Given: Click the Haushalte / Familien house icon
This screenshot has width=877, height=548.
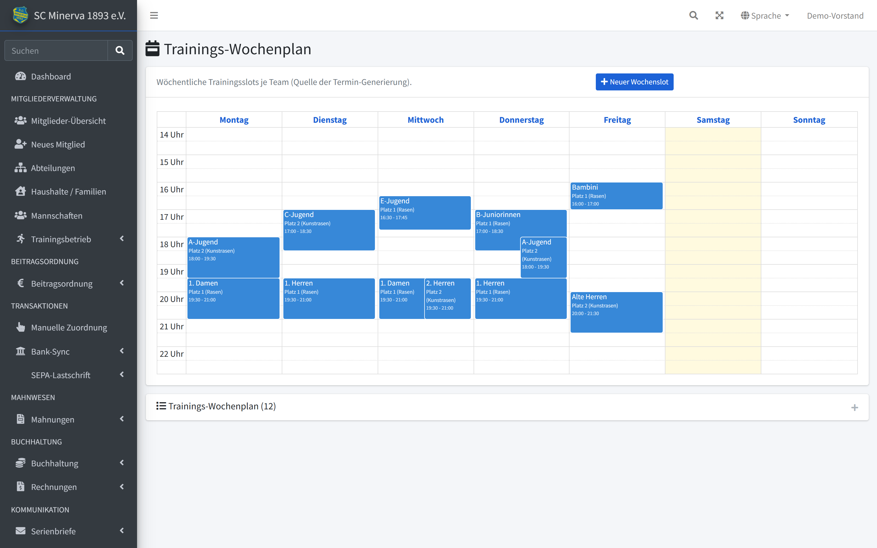Looking at the screenshot, I should coord(21,191).
